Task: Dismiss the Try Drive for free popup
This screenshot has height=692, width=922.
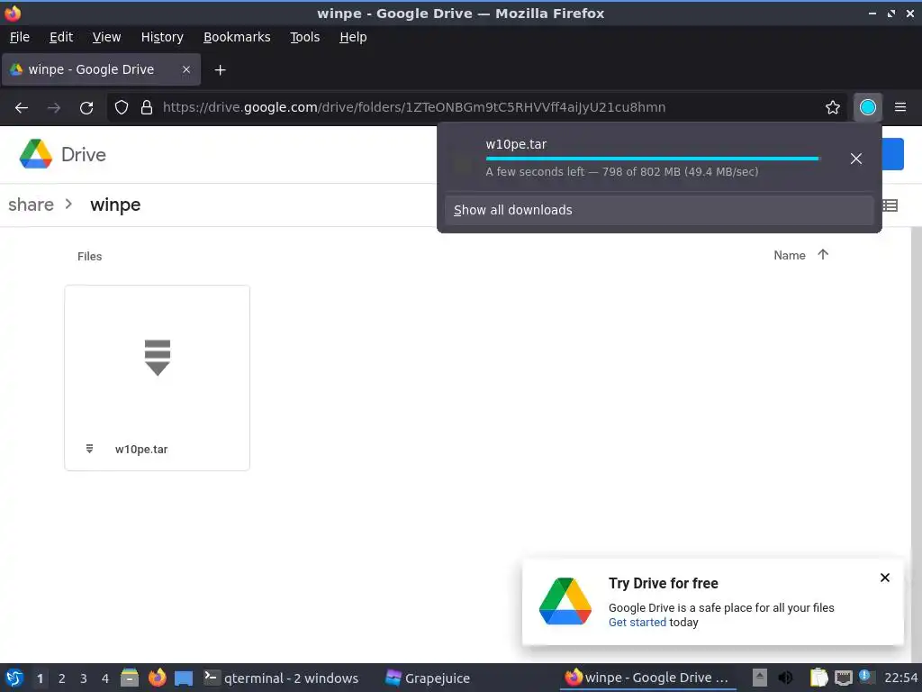Action: coord(884,578)
